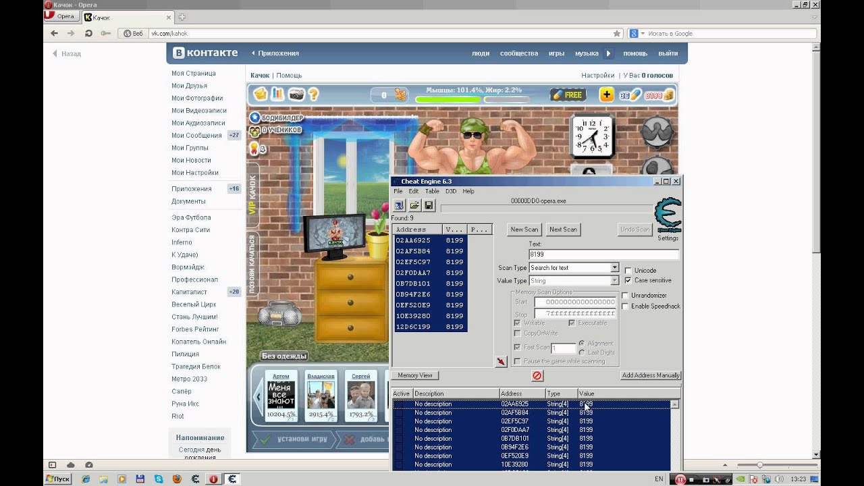
Task: Click the grey fat progress bar
Action: pos(506,99)
